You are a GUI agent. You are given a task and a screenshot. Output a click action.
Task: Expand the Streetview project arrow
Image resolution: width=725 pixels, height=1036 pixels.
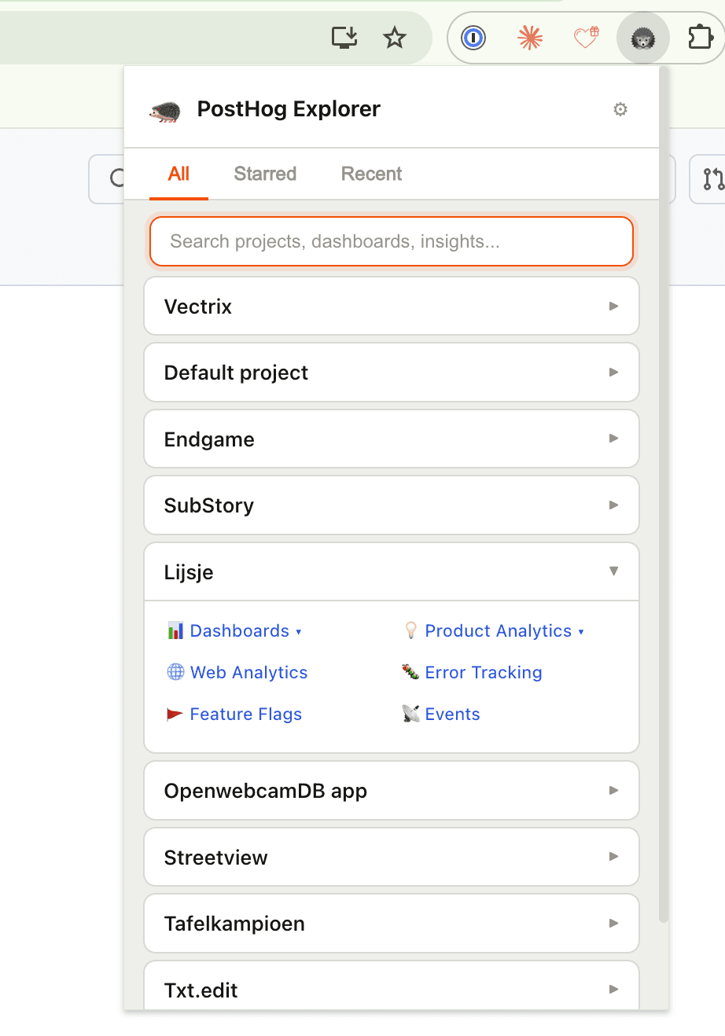[x=614, y=856]
